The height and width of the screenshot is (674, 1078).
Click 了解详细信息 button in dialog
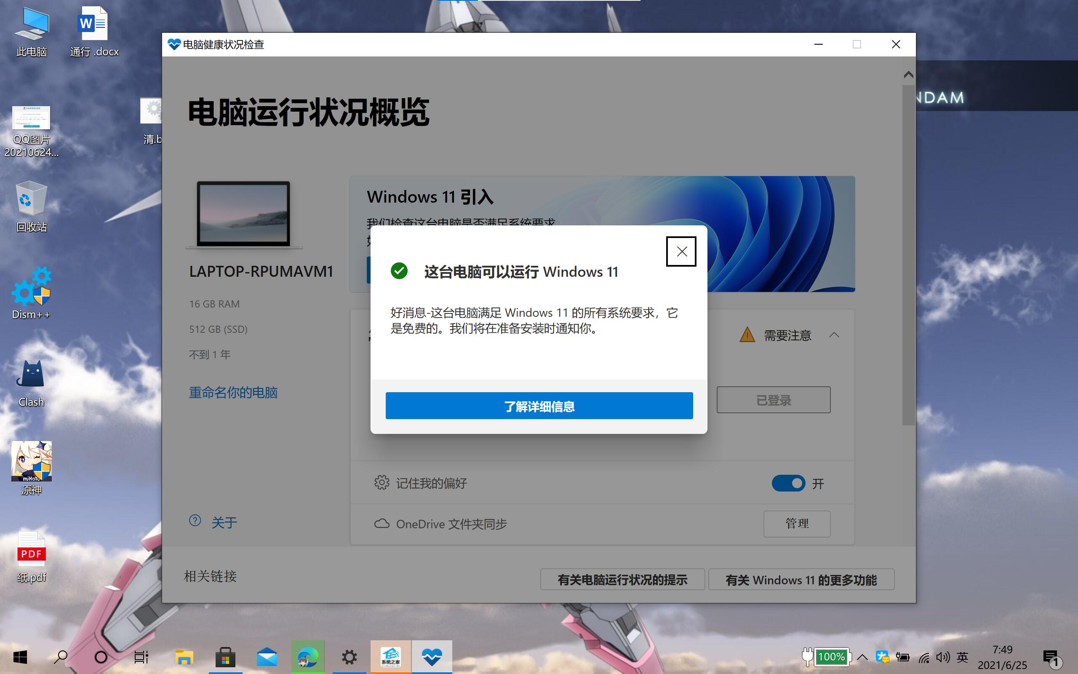point(539,406)
